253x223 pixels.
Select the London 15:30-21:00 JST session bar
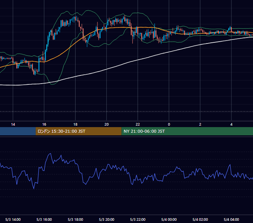coord(79,131)
